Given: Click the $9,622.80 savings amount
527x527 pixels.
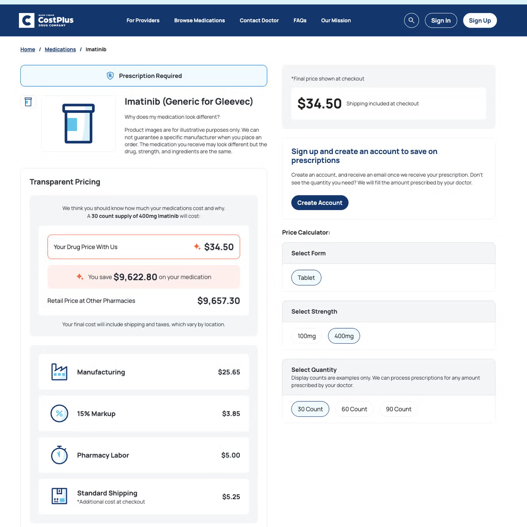Looking at the screenshot, I should tap(135, 277).
